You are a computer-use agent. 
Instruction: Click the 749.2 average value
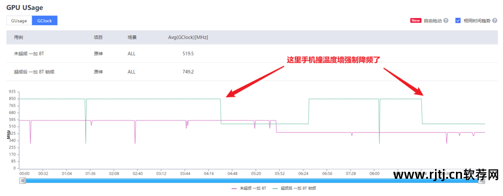(188, 72)
